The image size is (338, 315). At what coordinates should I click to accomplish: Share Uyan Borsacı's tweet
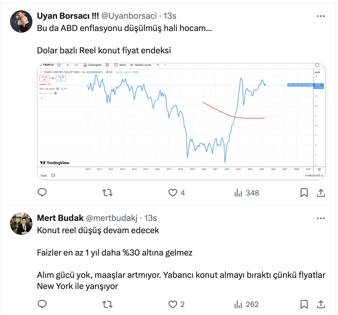tap(321, 193)
